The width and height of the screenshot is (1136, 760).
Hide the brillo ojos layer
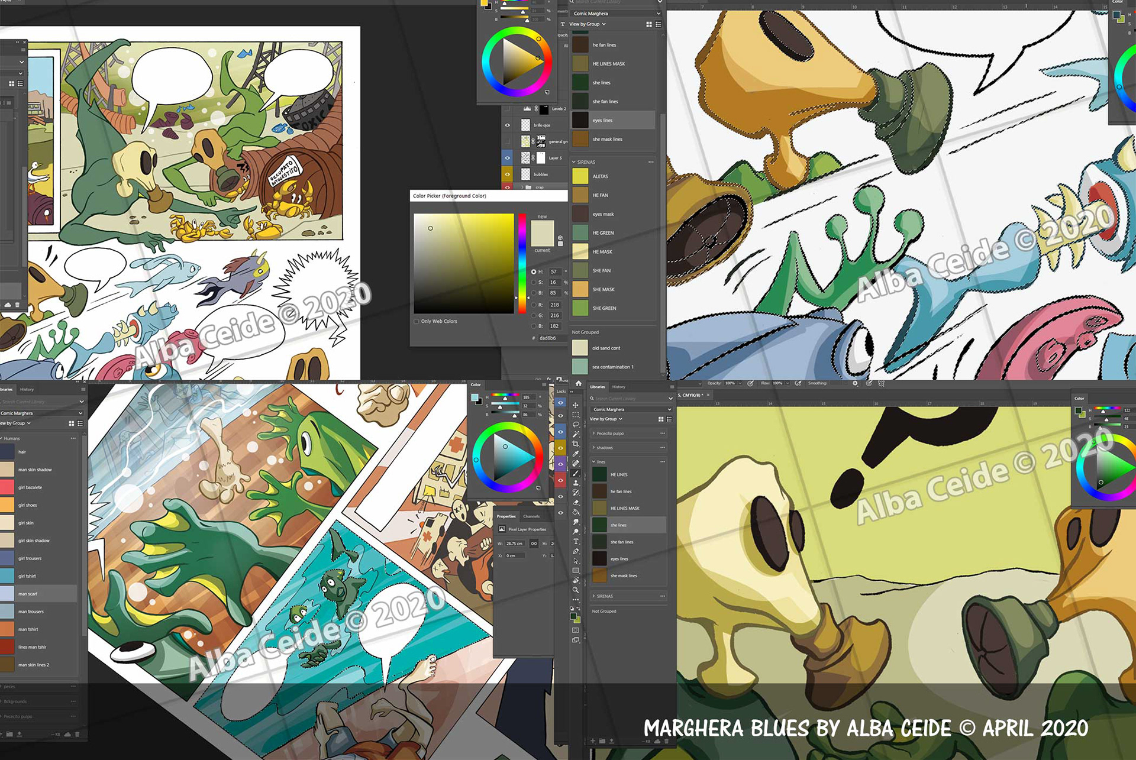(507, 125)
